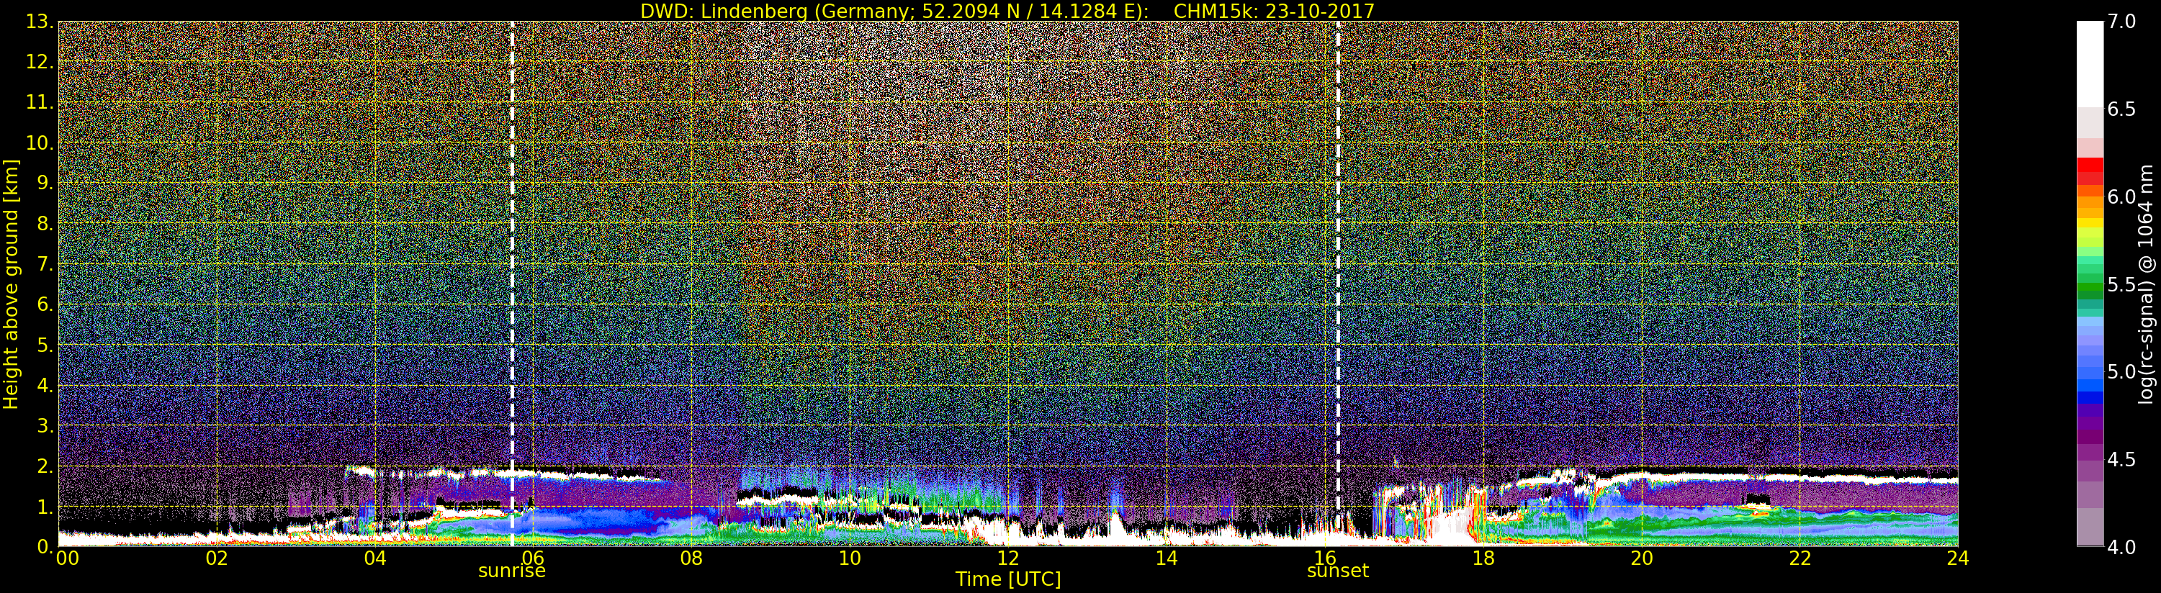Click the time axis tick '08'
The height and width of the screenshot is (593, 2161).
pyautogui.click(x=691, y=558)
